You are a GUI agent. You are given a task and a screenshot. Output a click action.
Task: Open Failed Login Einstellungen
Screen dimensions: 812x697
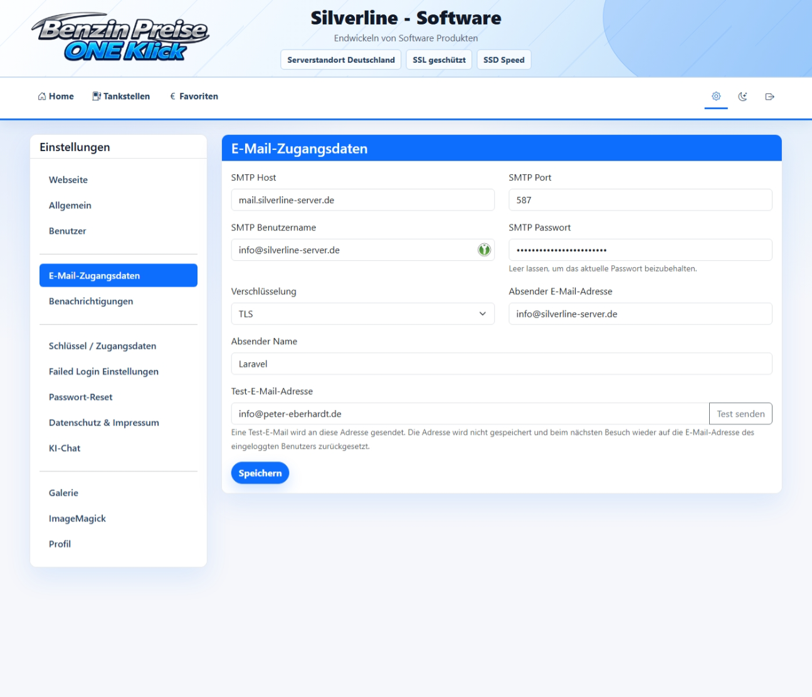tap(119, 372)
